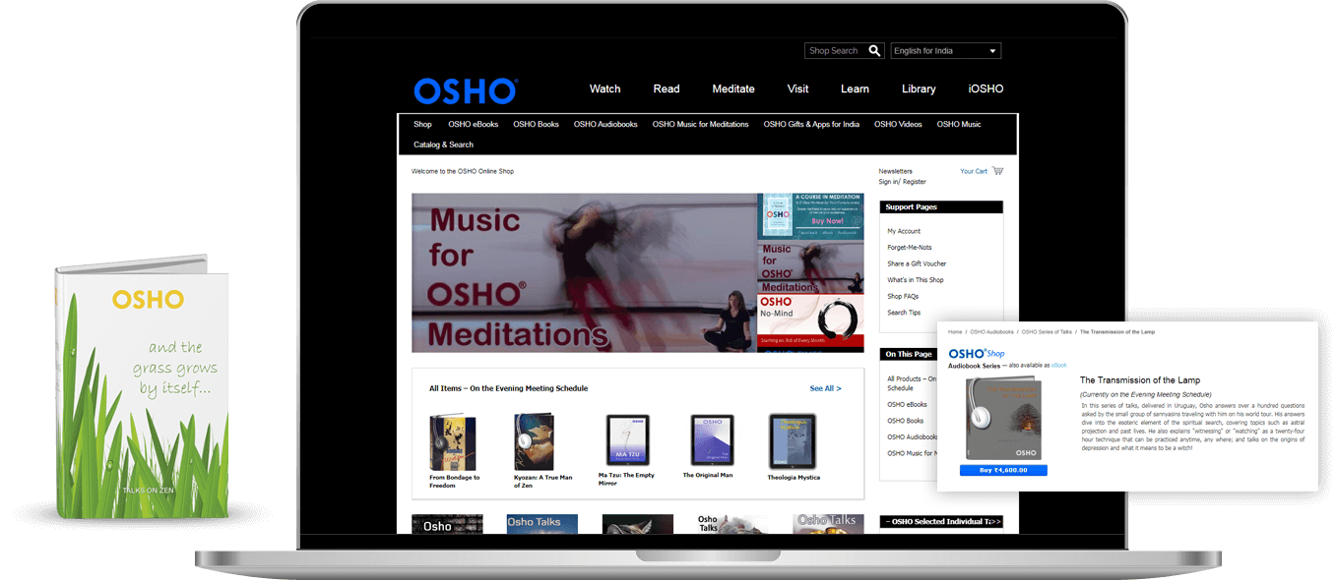The height and width of the screenshot is (580, 1336).
Task: Open Ma Tzu: The Empty Mirror ebook cover
Action: 627,440
